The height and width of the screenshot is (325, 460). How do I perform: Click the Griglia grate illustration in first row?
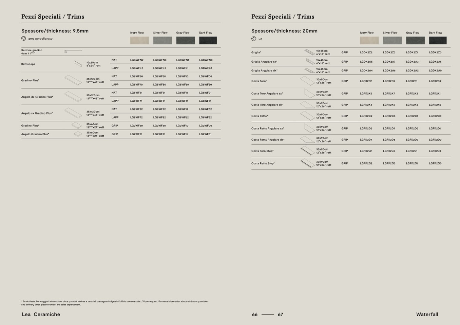(309, 52)
